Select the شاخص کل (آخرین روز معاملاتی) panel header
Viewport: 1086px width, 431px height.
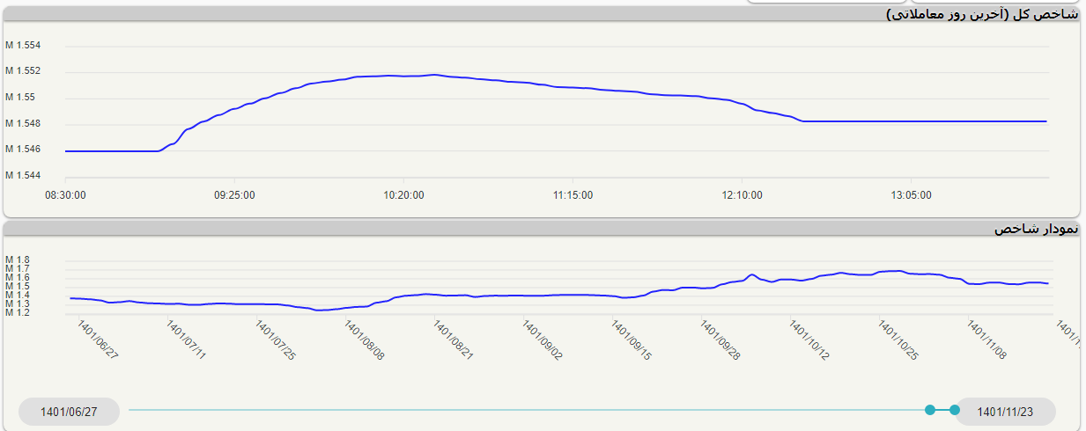click(981, 14)
